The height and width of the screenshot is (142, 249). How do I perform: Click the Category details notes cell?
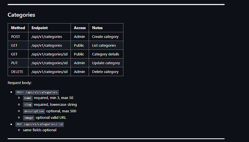click(x=105, y=54)
